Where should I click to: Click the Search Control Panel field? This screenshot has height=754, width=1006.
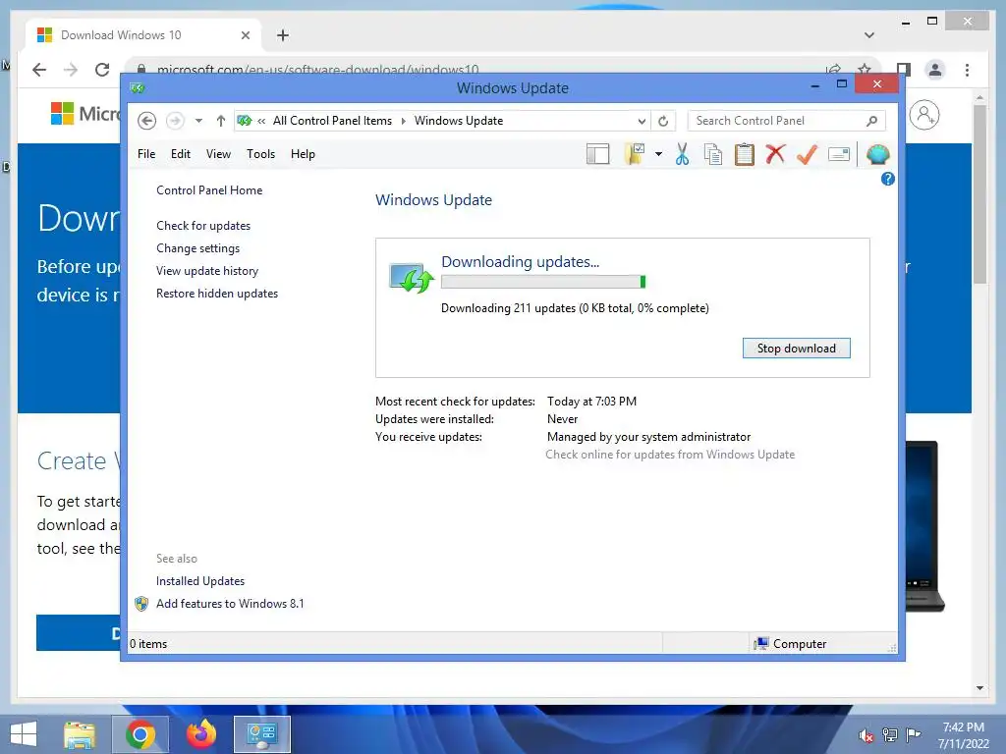click(x=787, y=121)
